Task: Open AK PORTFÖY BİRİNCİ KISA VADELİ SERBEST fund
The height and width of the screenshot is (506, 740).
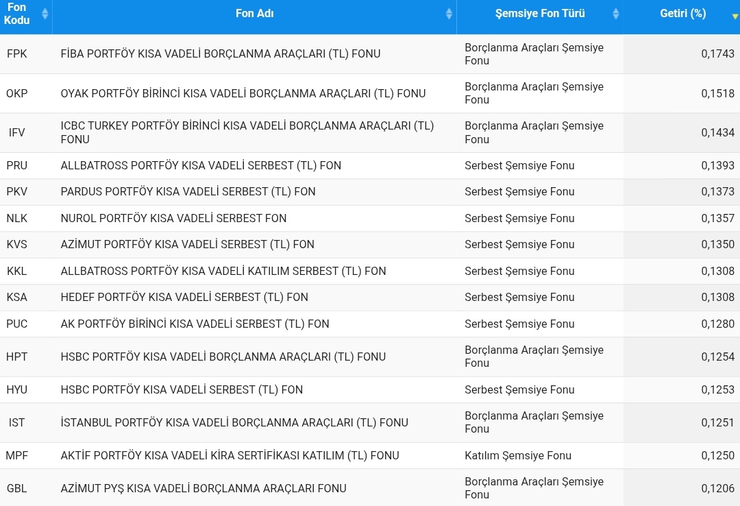Action: coord(195,324)
